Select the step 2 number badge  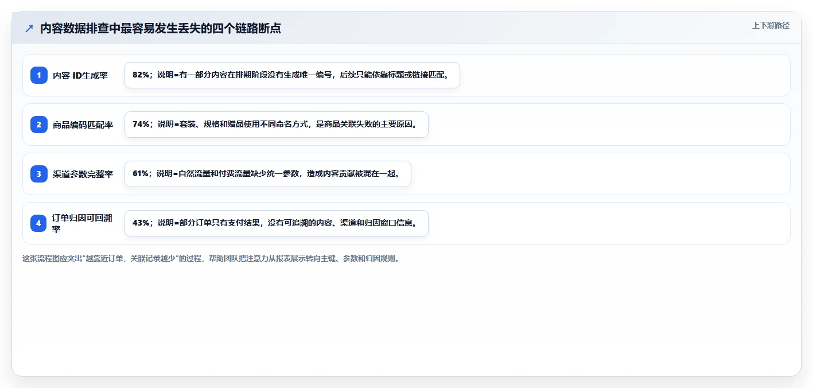tap(39, 125)
